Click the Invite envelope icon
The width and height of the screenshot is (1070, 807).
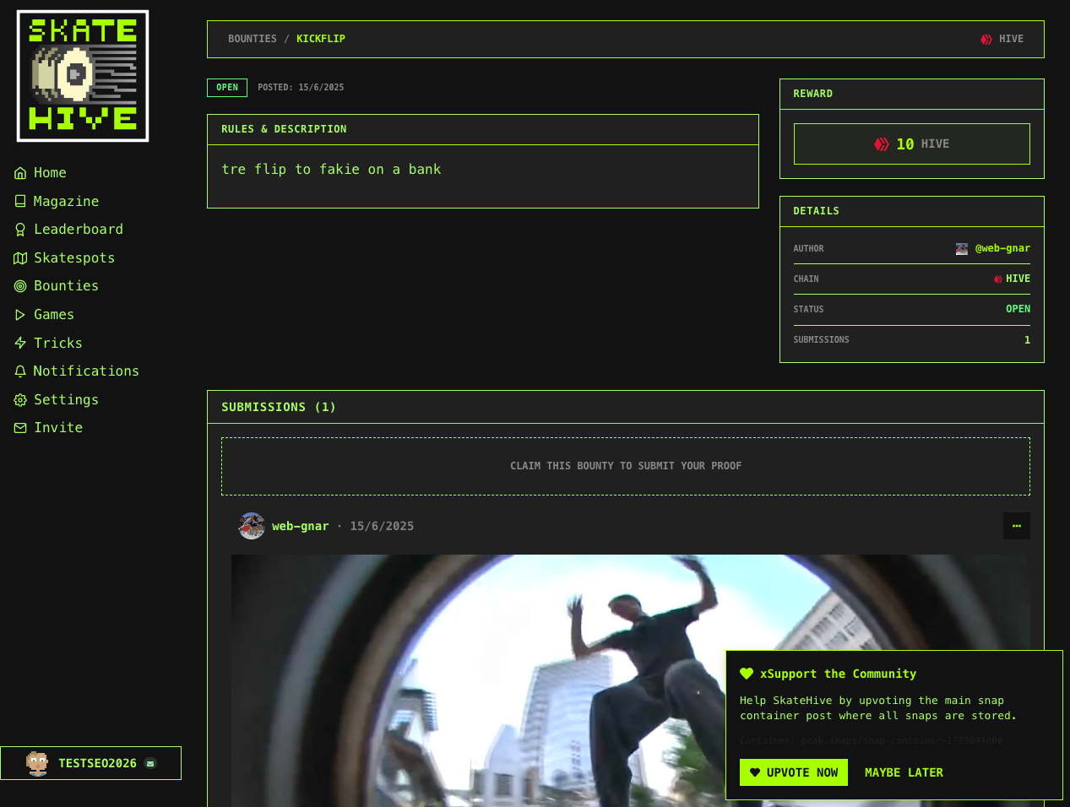point(20,428)
